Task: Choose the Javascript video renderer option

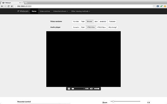Action: pyautogui.click(x=103, y=21)
